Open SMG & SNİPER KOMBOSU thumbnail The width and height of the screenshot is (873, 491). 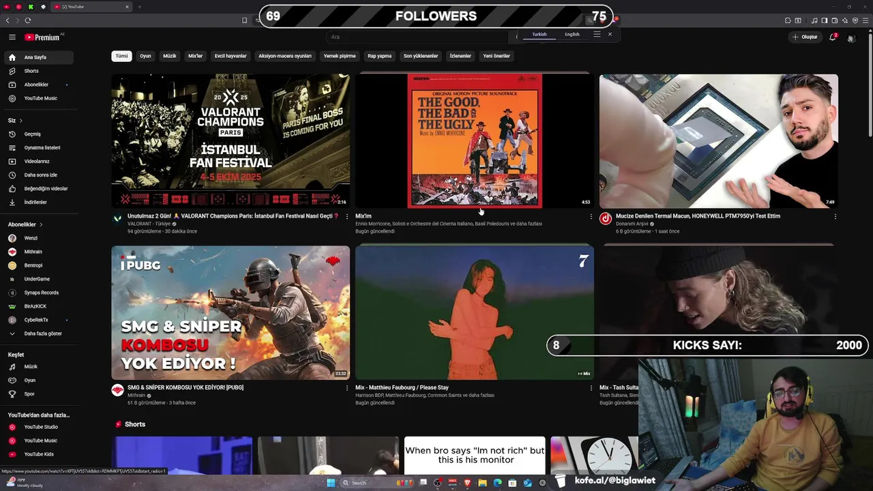[231, 312]
